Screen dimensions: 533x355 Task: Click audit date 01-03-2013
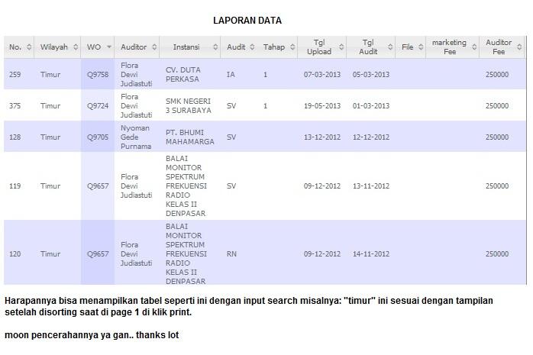(x=371, y=105)
